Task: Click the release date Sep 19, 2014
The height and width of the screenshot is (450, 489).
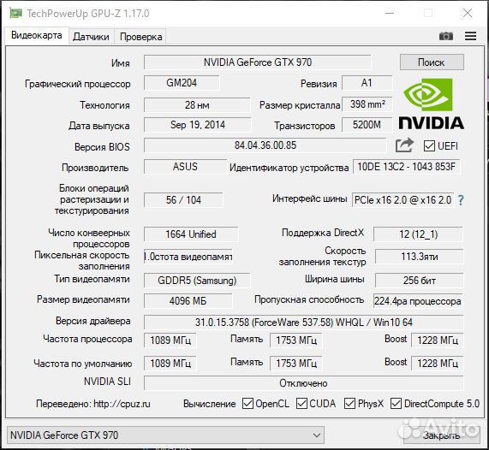Action: click(x=198, y=125)
